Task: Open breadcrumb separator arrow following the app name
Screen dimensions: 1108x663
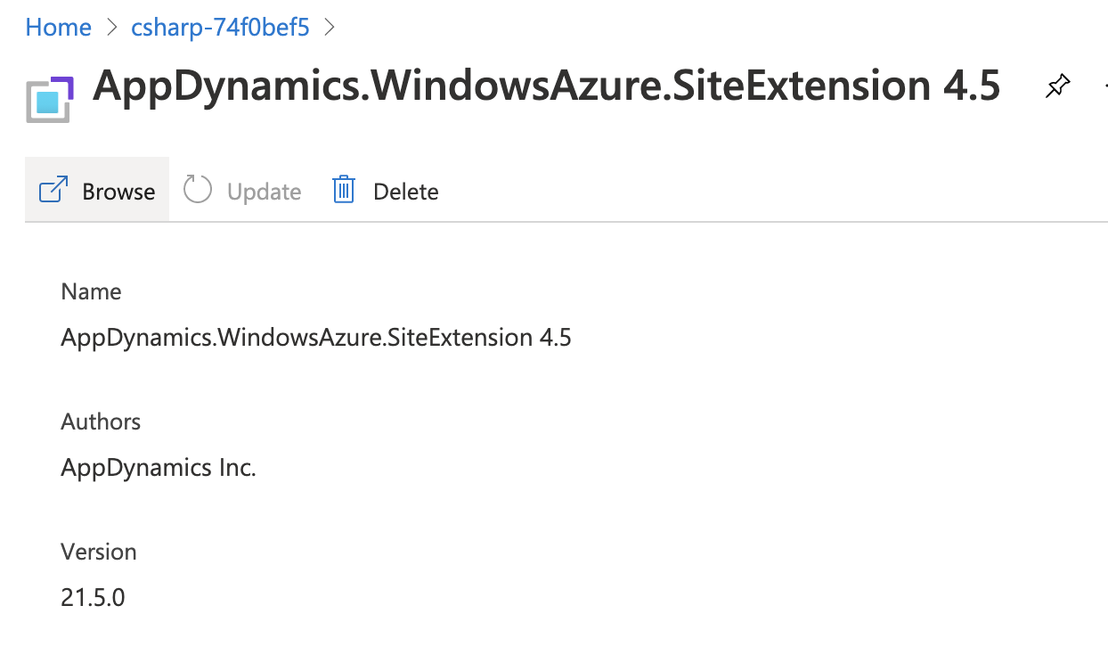Action: pyautogui.click(x=330, y=28)
